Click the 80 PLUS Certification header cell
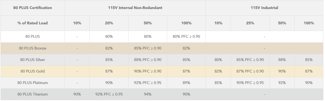 33,8
